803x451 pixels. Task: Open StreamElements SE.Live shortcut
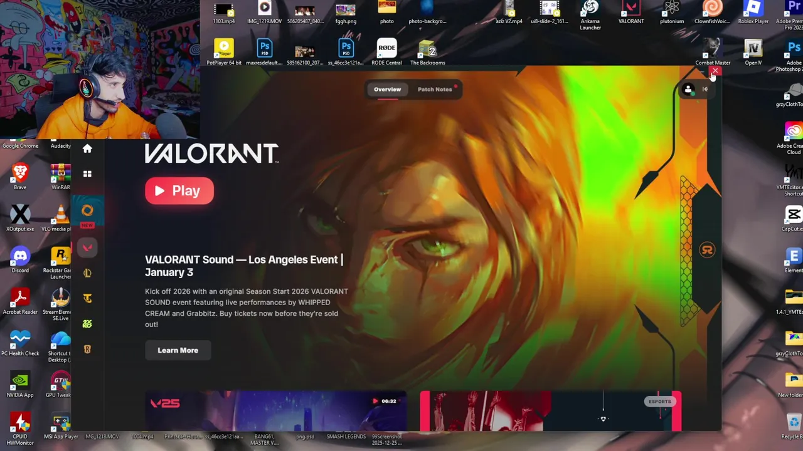click(x=58, y=304)
